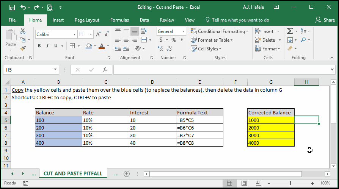Image resolution: width=339 pixels, height=189 pixels.
Task: Toggle Bold formatting
Action: 39,46
